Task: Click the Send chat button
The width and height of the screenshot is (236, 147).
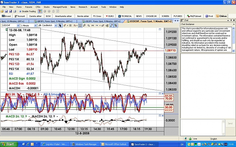Action: coord(230,123)
